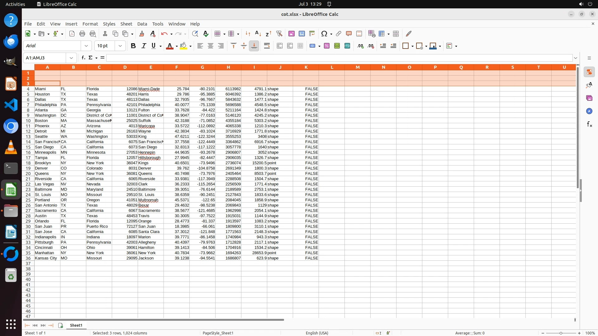Toggle Italic text formatting
598x336 pixels.
click(x=144, y=46)
